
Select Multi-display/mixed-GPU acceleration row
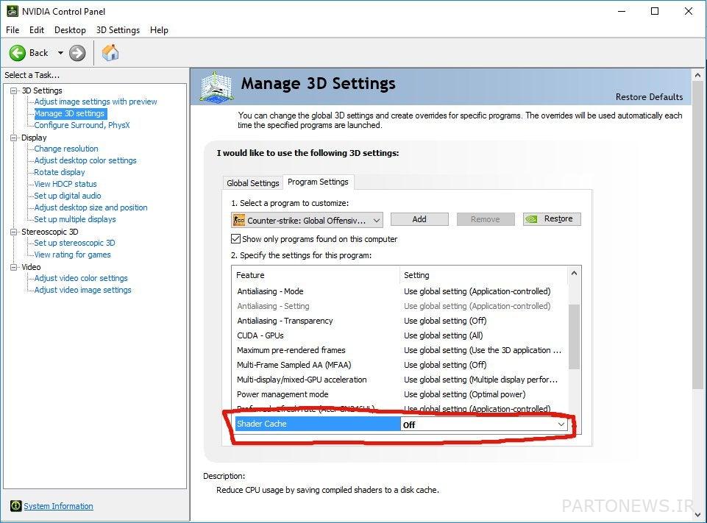pyautogui.click(x=400, y=380)
